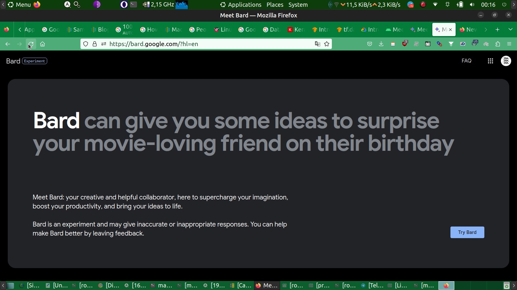Screen dimensions: 517x290
Task: Save page to Pocket
Action: pos(370,44)
